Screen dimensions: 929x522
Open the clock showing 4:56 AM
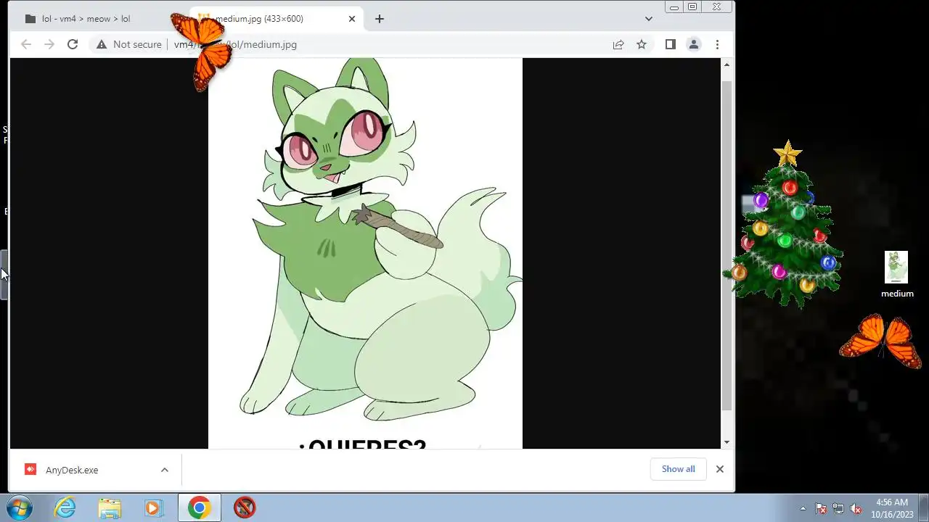892,508
